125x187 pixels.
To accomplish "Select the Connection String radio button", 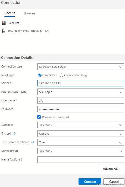I will pos(61,75).
